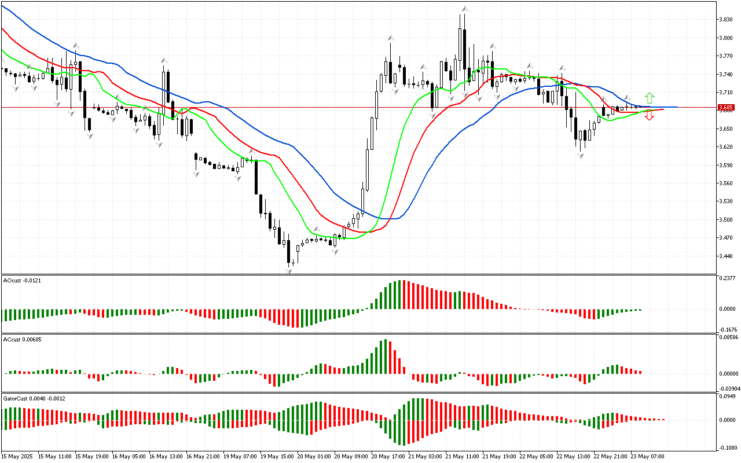This screenshot has height=463, width=741.
Task: Click the green up arrow signal
Action: click(x=650, y=97)
